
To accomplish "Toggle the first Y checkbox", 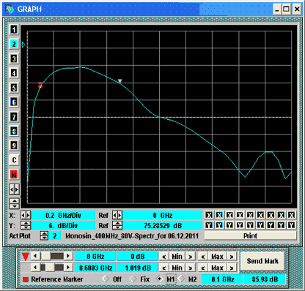I will pos(209,225).
